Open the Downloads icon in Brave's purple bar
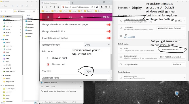The width and height of the screenshot is (189, 104). pos(93,17)
